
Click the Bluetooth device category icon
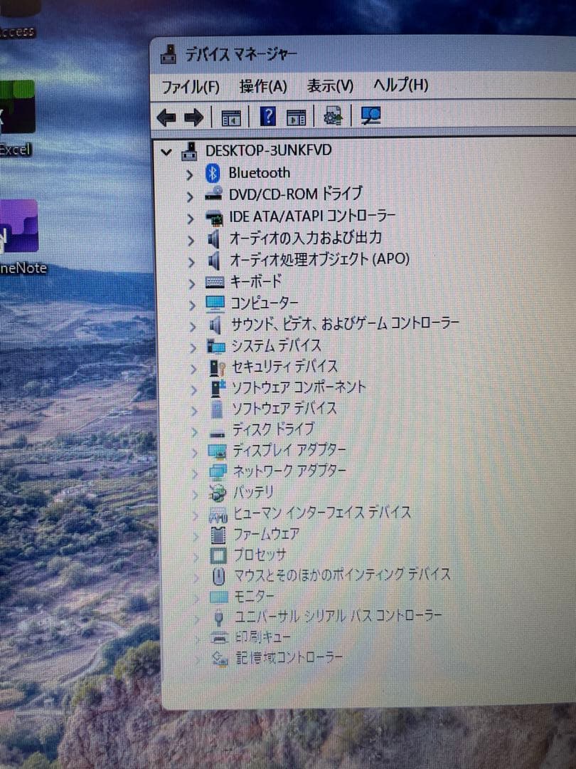(213, 172)
